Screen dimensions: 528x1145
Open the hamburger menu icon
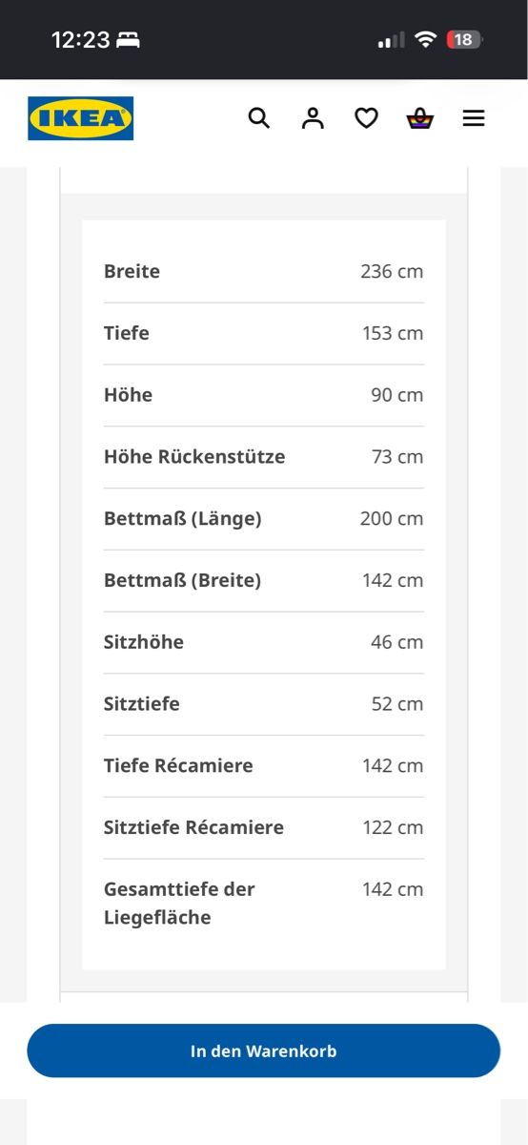pos(474,118)
